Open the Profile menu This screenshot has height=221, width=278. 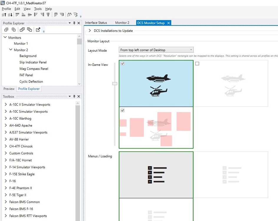tap(6, 9)
